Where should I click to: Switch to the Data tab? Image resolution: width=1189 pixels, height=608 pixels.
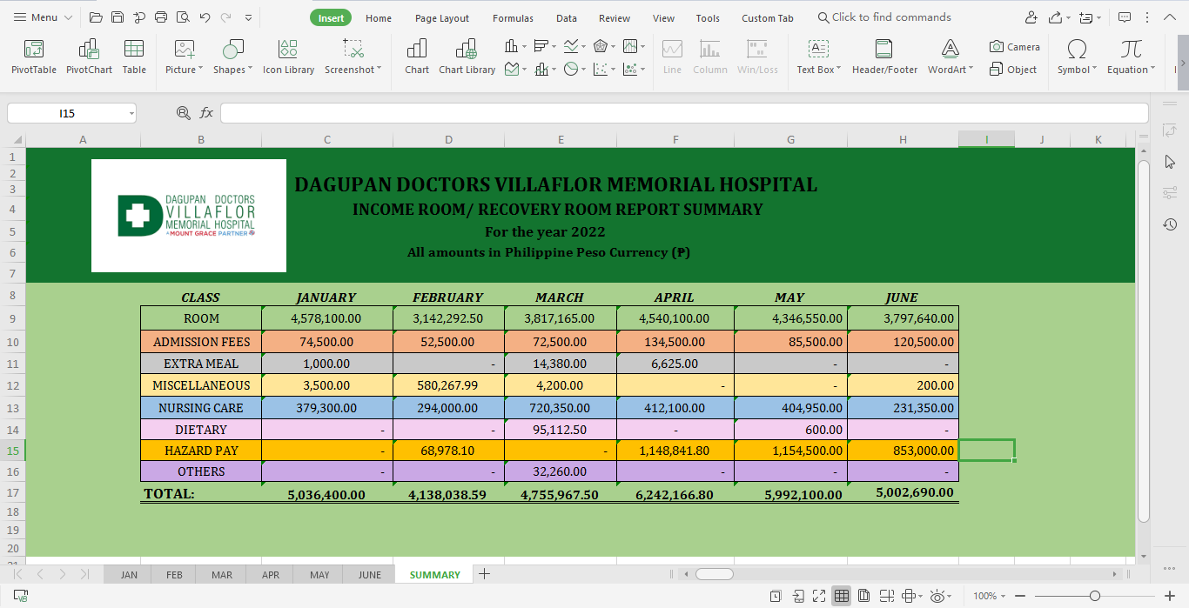567,17
